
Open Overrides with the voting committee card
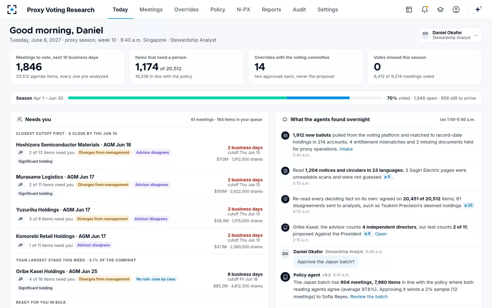pyautogui.click(x=305, y=67)
